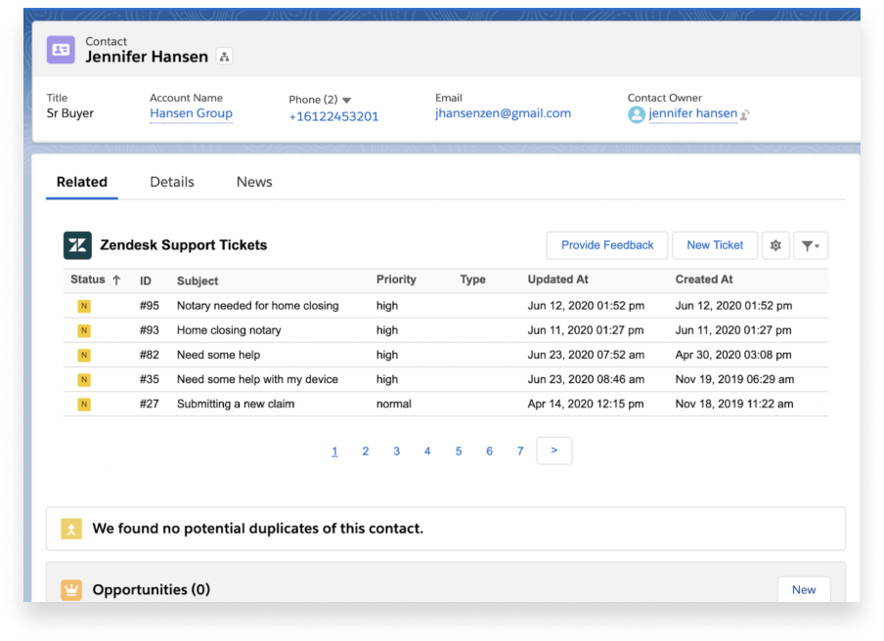Click the duplicates merge icon
Image resolution: width=884 pixels, height=641 pixels.
pyautogui.click(x=71, y=529)
